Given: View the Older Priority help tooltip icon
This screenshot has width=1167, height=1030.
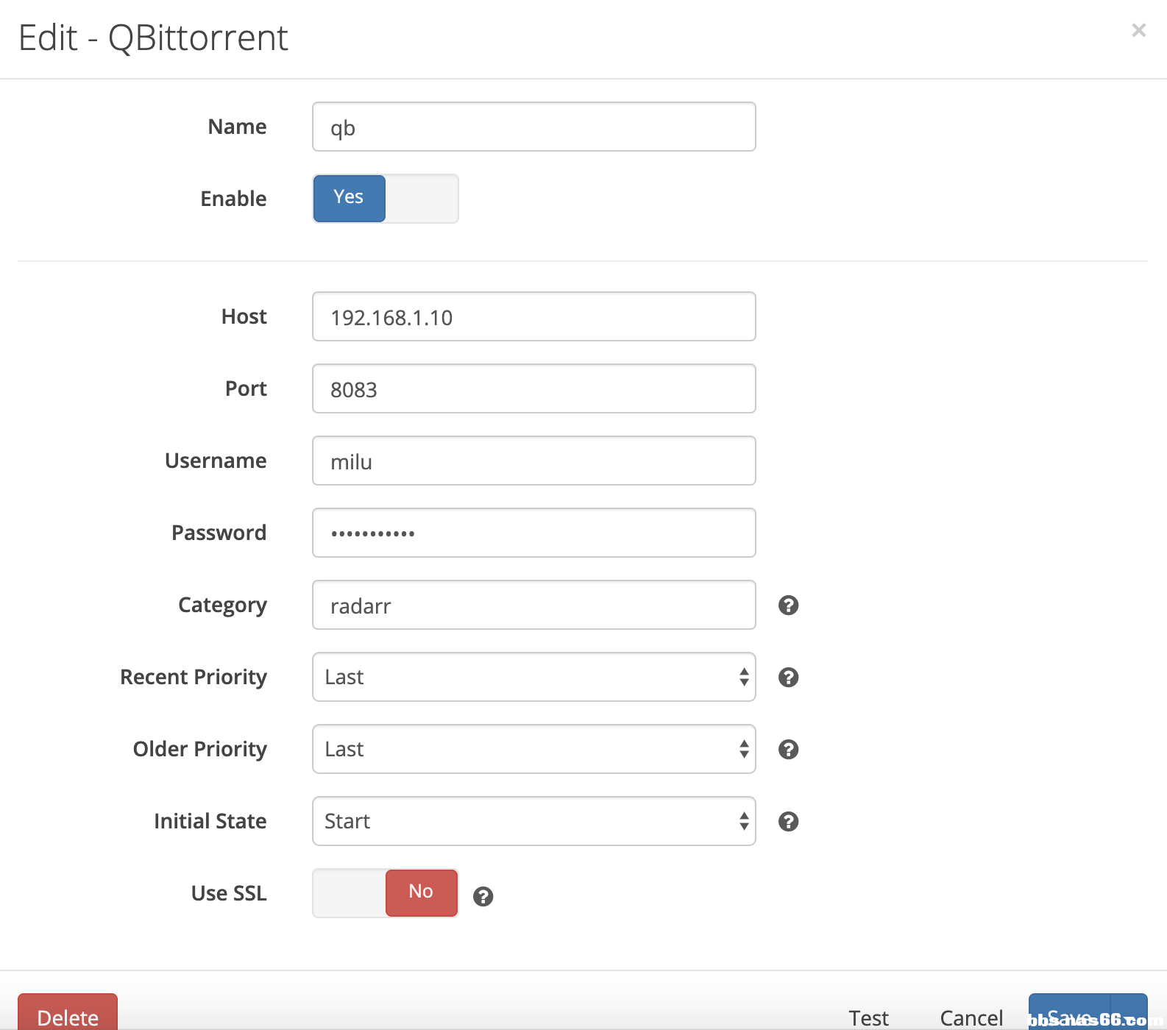Looking at the screenshot, I should tap(788, 750).
